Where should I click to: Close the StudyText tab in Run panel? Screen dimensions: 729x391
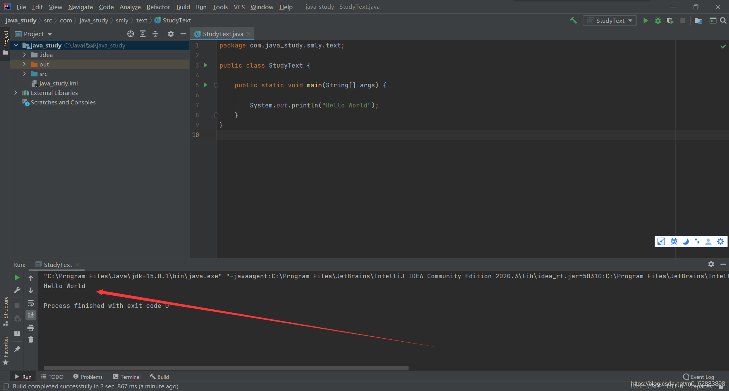coord(77,265)
